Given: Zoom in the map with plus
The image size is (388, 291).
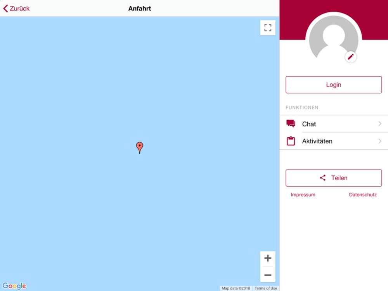Looking at the screenshot, I should click(x=268, y=258).
